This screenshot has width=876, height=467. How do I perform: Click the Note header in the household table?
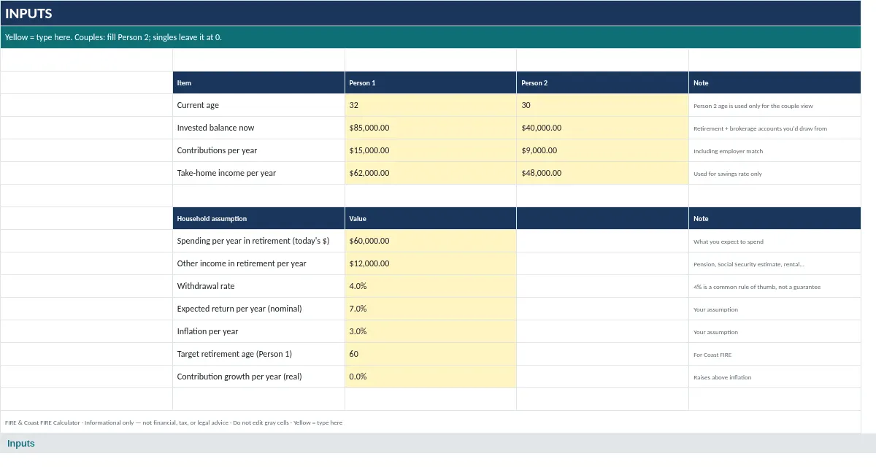coord(775,218)
